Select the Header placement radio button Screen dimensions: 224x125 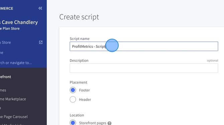click(73, 99)
